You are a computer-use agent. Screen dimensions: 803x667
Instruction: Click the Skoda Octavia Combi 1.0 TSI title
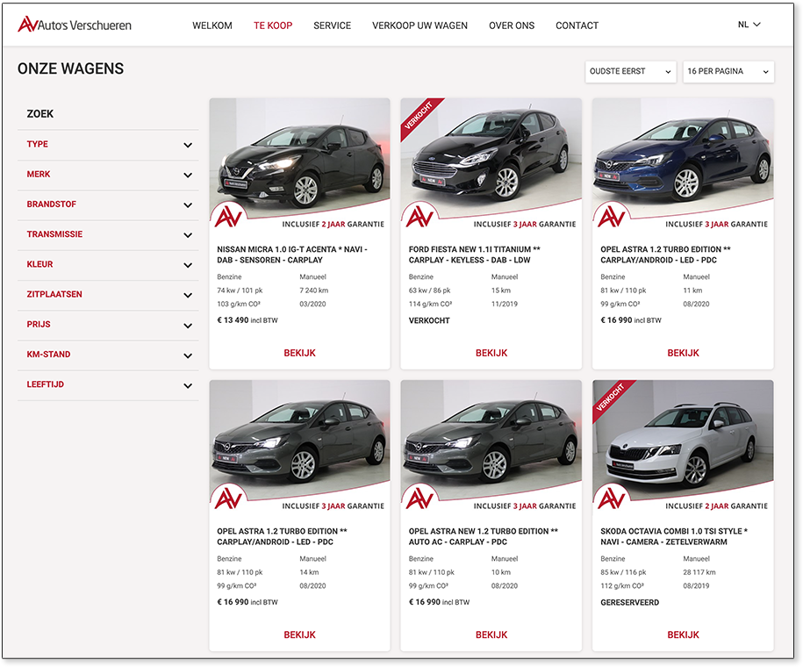[674, 536]
